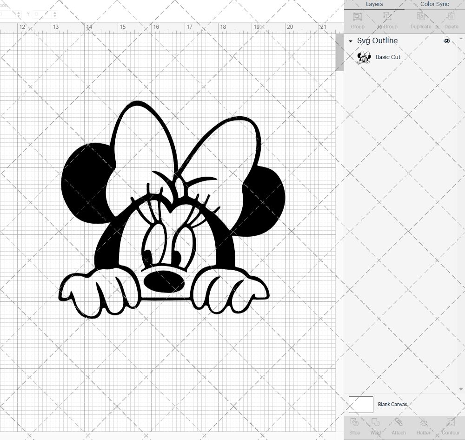This screenshot has width=465, height=440.
Task: Click the canvas vertical scrollbar thumb
Action: click(x=339, y=52)
